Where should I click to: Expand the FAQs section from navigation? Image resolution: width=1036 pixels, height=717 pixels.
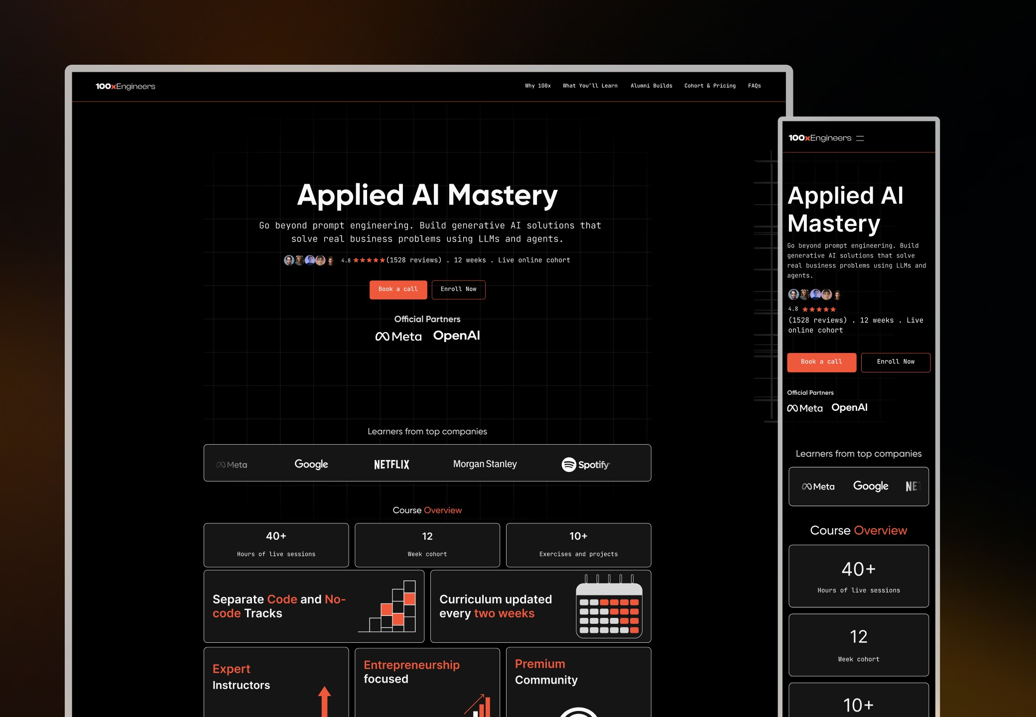point(754,86)
